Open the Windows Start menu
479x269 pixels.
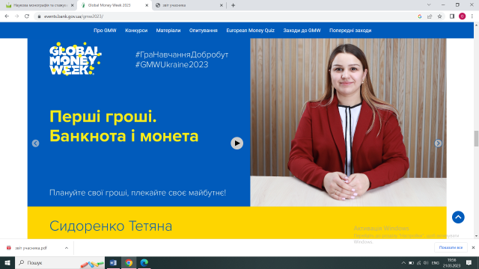7,262
